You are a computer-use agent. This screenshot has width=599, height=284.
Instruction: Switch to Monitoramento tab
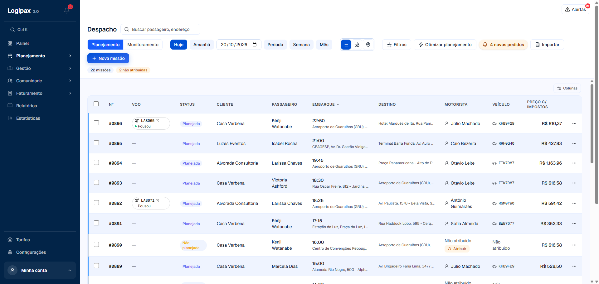coord(143,45)
